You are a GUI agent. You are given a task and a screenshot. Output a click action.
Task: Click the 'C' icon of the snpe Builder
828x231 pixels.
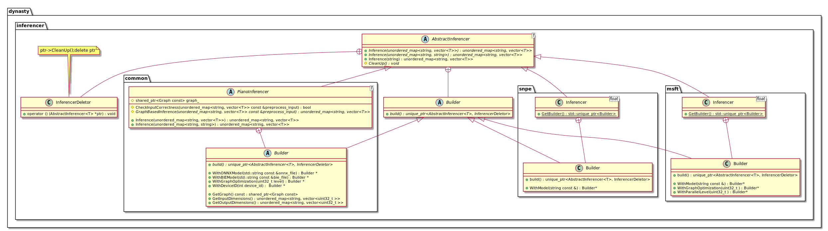[579, 168]
